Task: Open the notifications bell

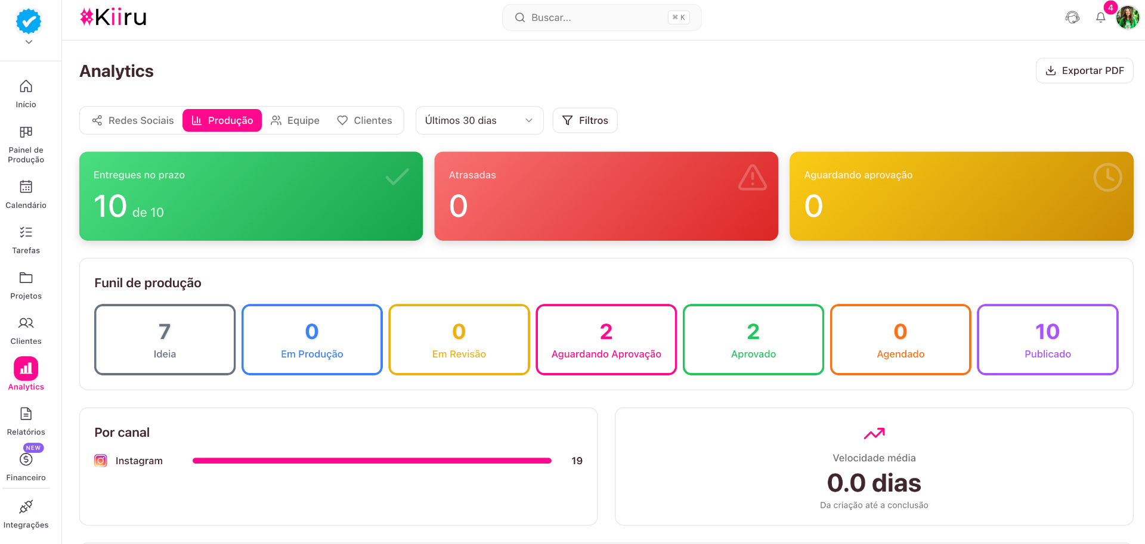Action: tap(1101, 18)
